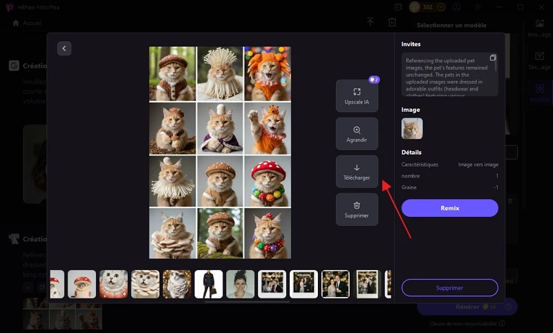Viewport: 553px width, 333px height.
Task: Click the upload arrow icon in top bar
Action: pyautogui.click(x=370, y=22)
